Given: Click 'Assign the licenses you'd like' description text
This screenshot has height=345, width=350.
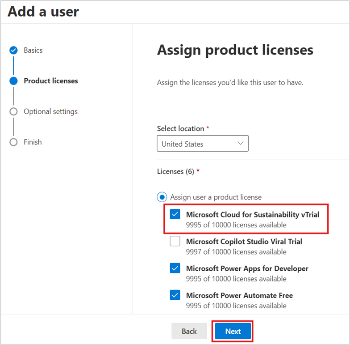Looking at the screenshot, I should tap(230, 82).
